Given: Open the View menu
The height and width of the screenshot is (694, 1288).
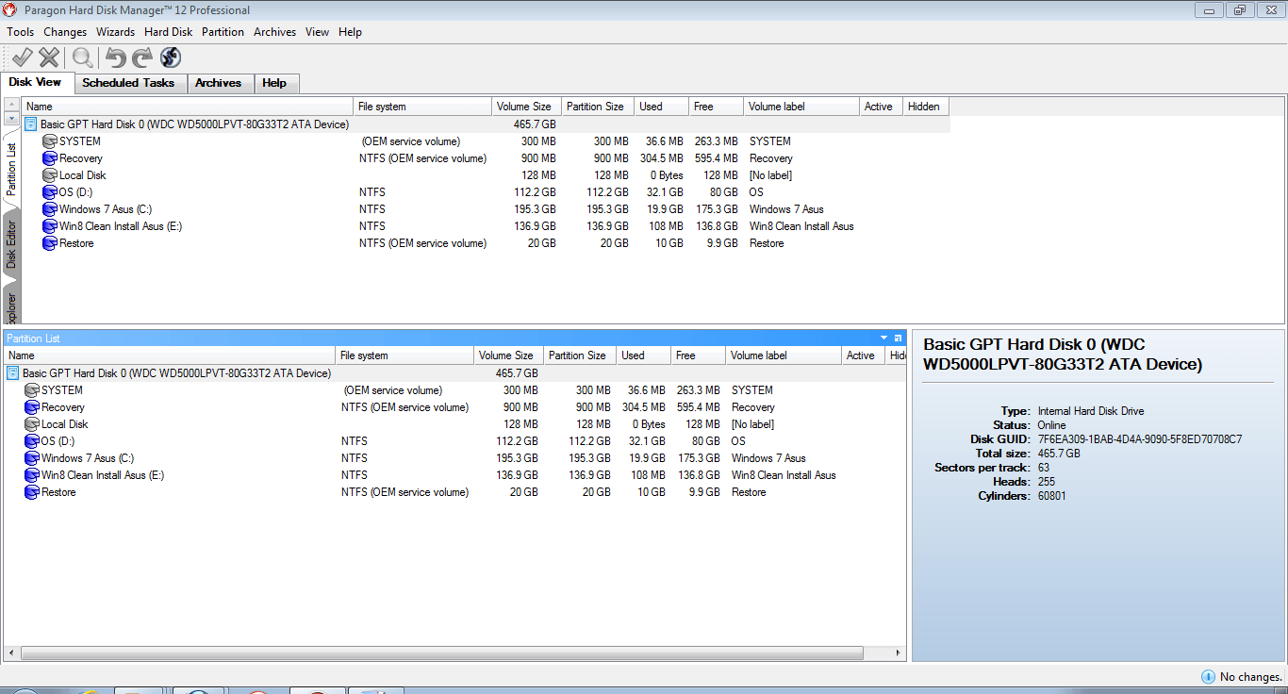Looking at the screenshot, I should point(317,32).
